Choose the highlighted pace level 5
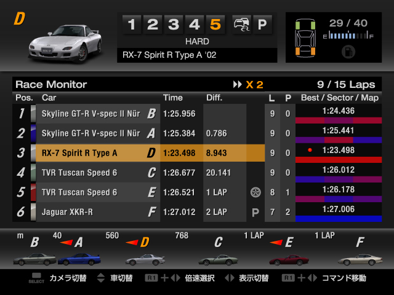The width and height of the screenshot is (394, 295). 215,25
